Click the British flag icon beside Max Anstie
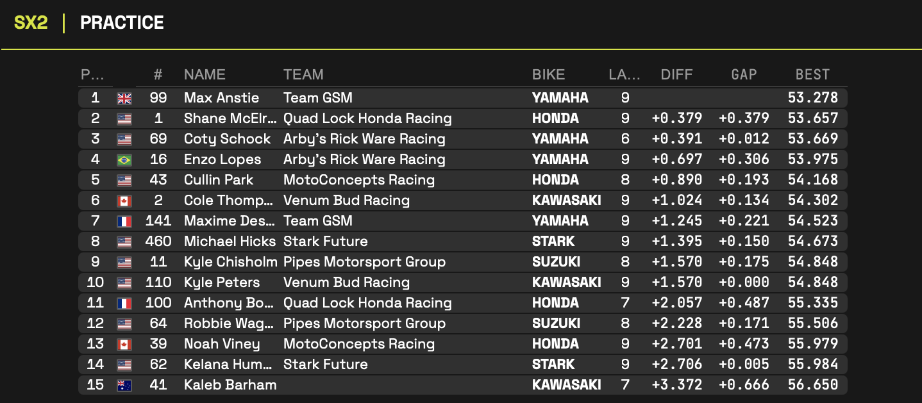Screen dimensions: 922x403 (x=124, y=98)
